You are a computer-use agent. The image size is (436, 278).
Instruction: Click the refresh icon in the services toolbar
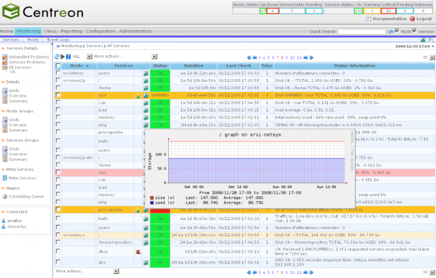coord(57,57)
